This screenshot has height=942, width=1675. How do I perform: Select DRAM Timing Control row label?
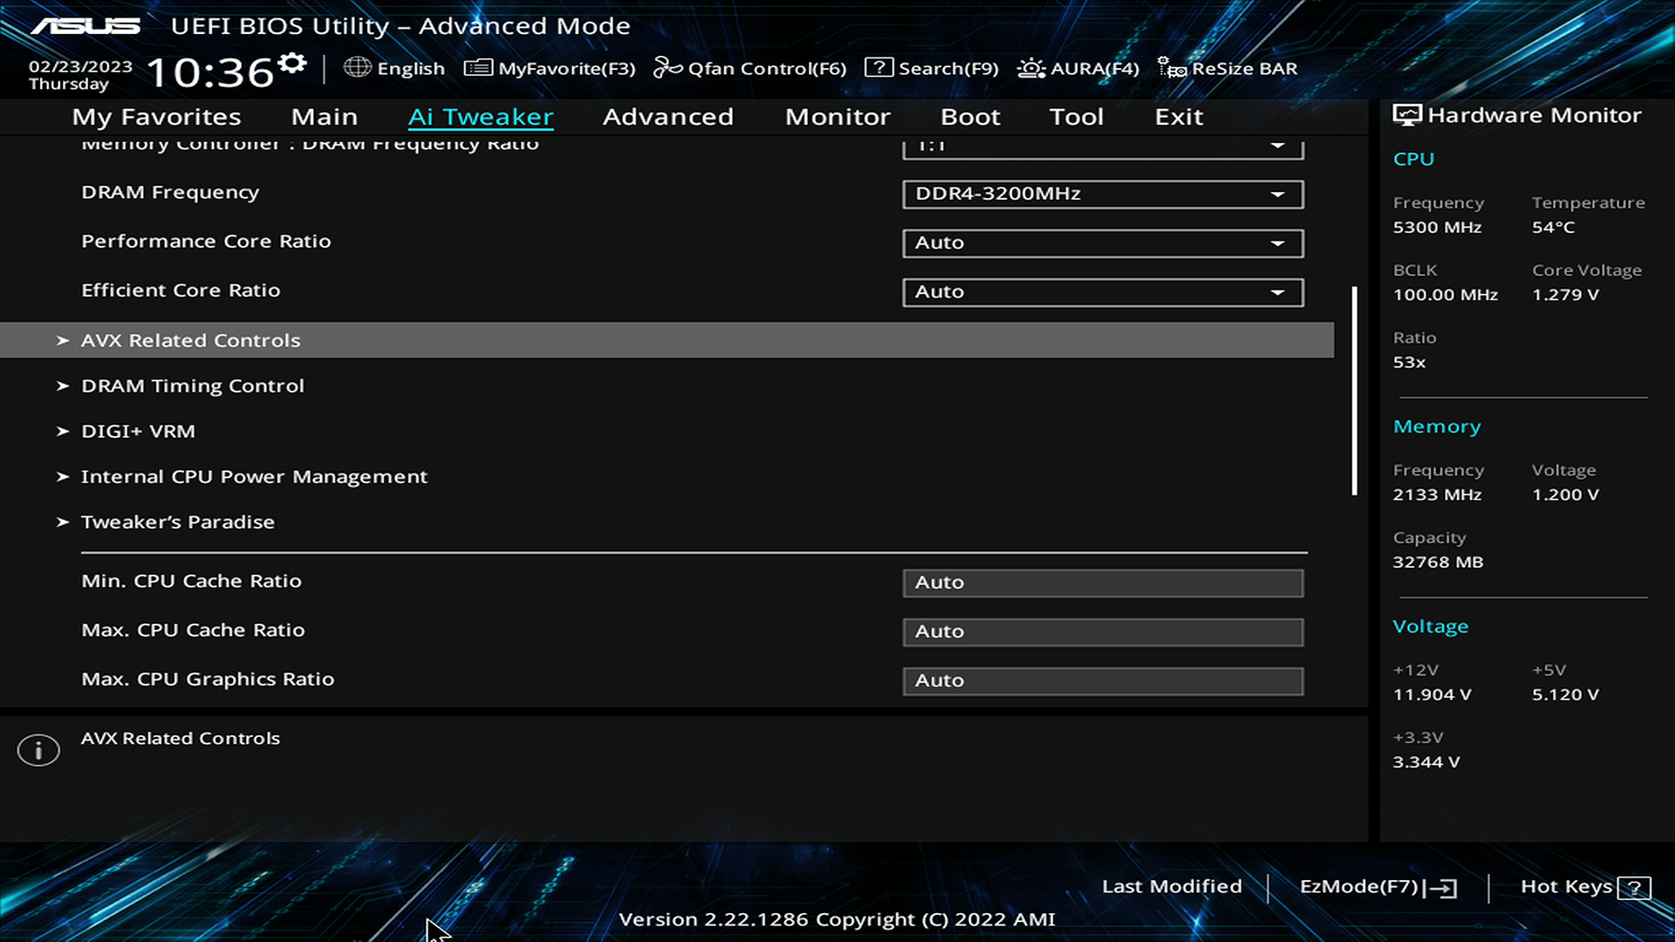pyautogui.click(x=193, y=386)
